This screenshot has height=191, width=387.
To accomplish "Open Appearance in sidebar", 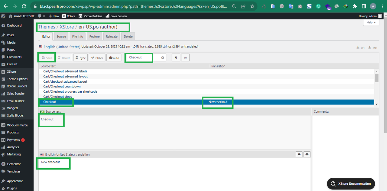I will [15, 181].
